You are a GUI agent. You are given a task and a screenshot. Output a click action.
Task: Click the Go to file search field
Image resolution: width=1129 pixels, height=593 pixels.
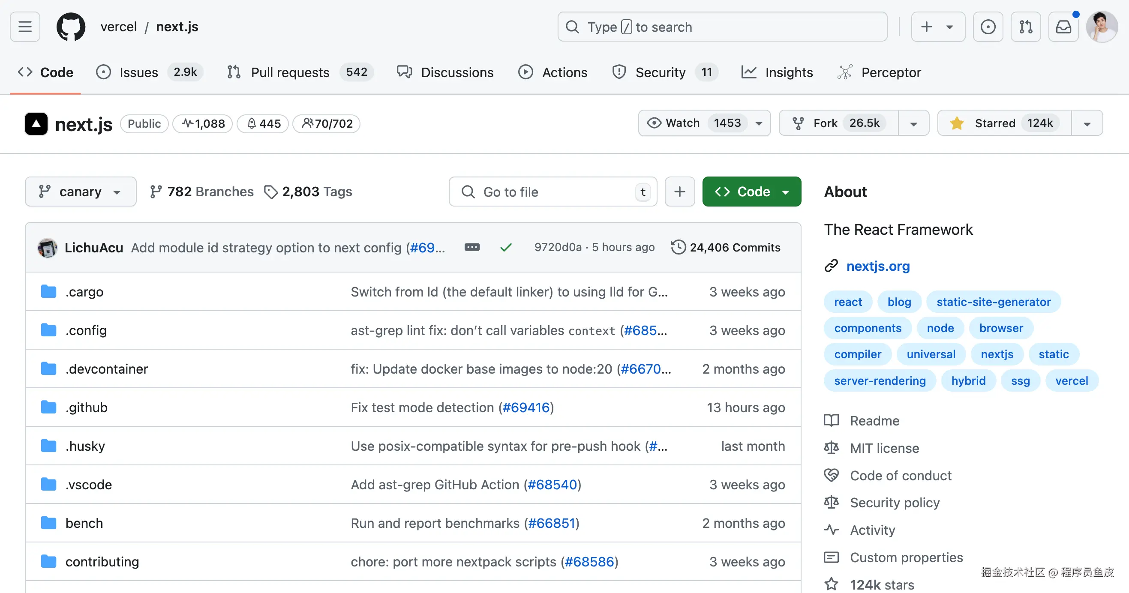[x=552, y=192]
